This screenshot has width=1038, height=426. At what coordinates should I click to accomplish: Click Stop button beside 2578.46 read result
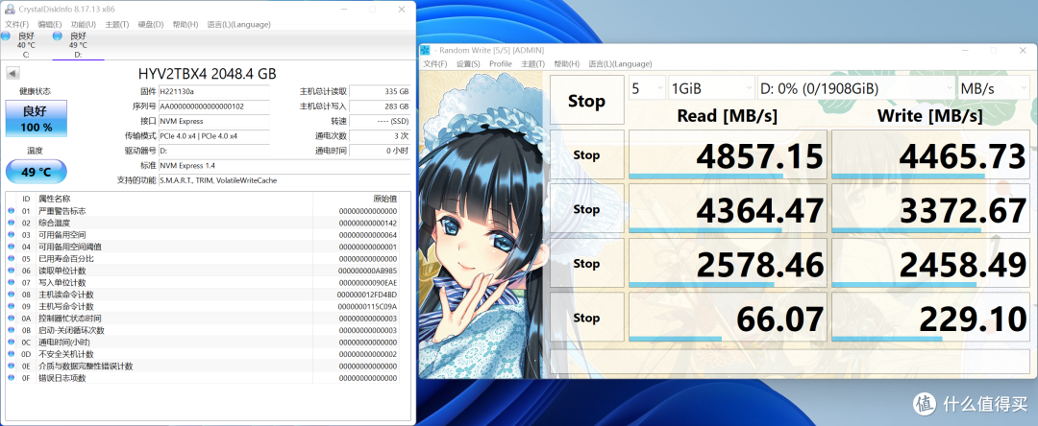tap(586, 263)
